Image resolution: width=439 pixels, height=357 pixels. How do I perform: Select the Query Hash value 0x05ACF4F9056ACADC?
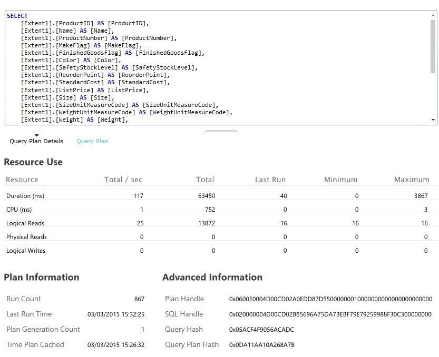click(x=261, y=330)
